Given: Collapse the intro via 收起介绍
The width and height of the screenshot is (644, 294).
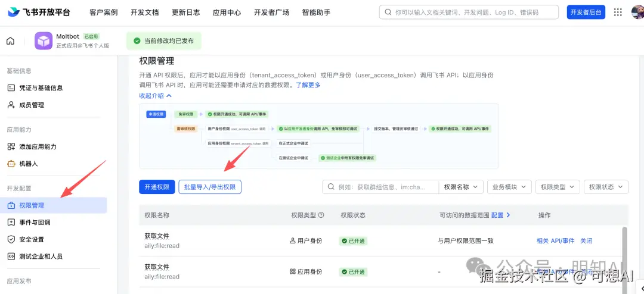Looking at the screenshot, I should (156, 96).
